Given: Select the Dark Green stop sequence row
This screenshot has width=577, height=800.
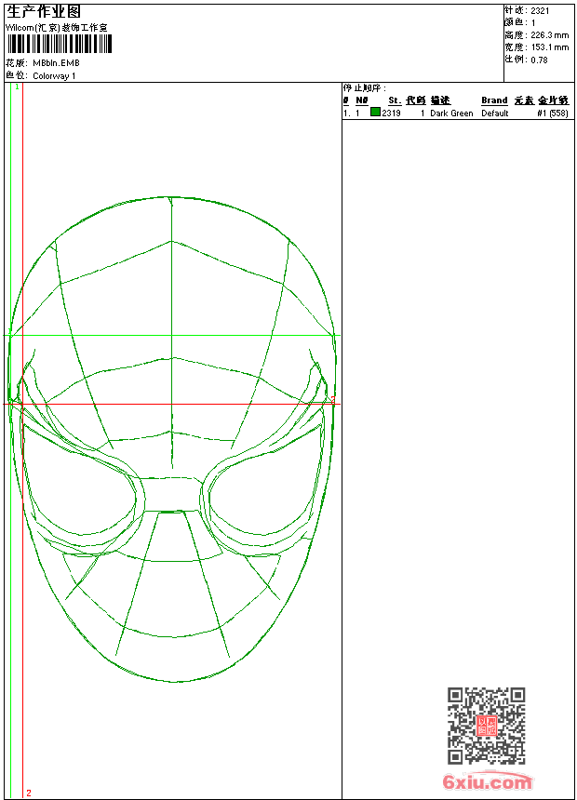Looking at the screenshot, I should [455, 113].
